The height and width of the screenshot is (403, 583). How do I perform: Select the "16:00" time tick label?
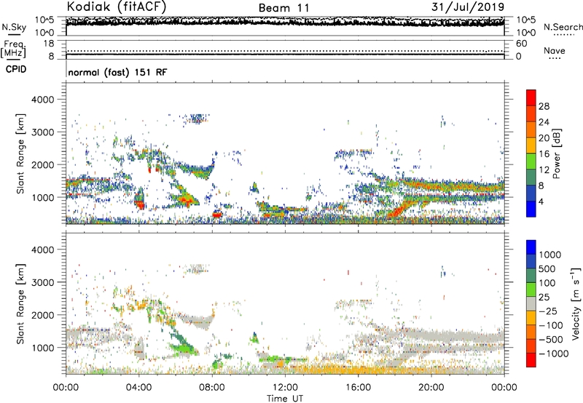coord(358,388)
